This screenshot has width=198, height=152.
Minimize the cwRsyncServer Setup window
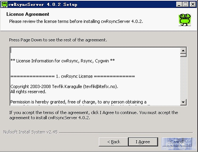tap(179, 4)
